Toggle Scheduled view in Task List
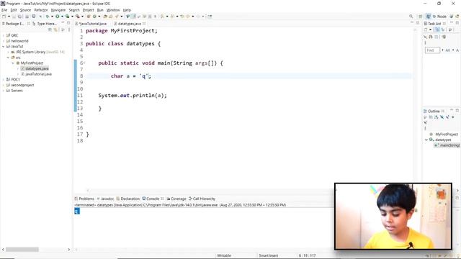 [443, 29]
